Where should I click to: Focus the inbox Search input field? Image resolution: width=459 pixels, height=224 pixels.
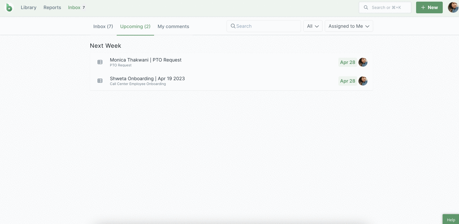tap(267, 26)
